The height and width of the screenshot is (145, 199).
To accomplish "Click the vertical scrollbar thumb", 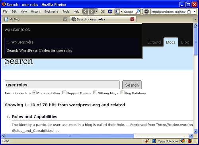I will [195, 42].
